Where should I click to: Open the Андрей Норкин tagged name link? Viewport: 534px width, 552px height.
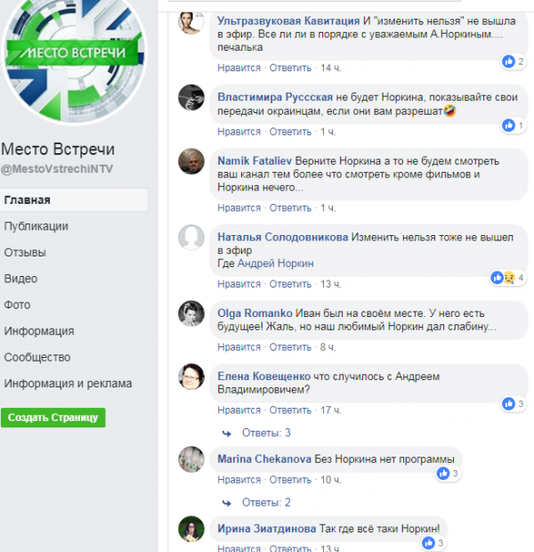[275, 264]
